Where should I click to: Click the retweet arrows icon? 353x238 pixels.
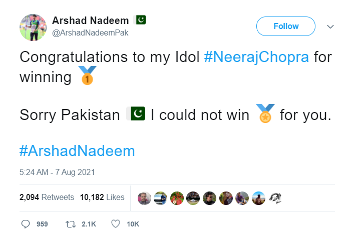click(x=71, y=224)
